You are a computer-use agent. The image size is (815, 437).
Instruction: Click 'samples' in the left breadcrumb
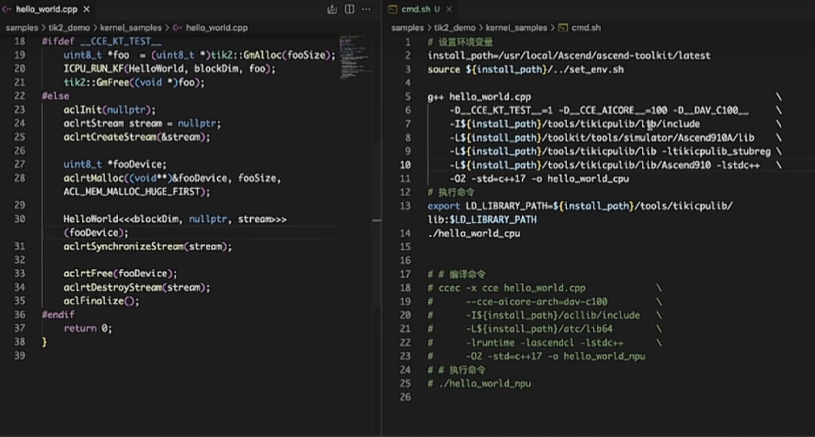click(x=22, y=27)
